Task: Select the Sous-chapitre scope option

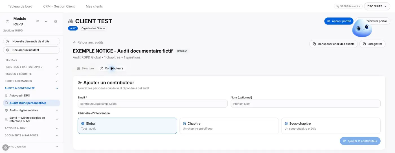Action: click(x=331, y=126)
